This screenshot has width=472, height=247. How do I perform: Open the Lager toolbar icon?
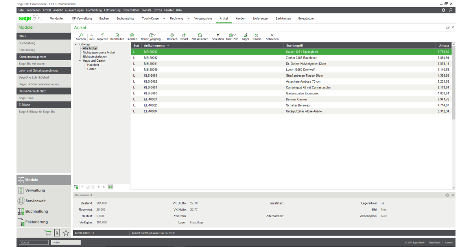click(x=245, y=35)
